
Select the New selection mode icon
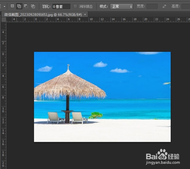click(12, 6)
